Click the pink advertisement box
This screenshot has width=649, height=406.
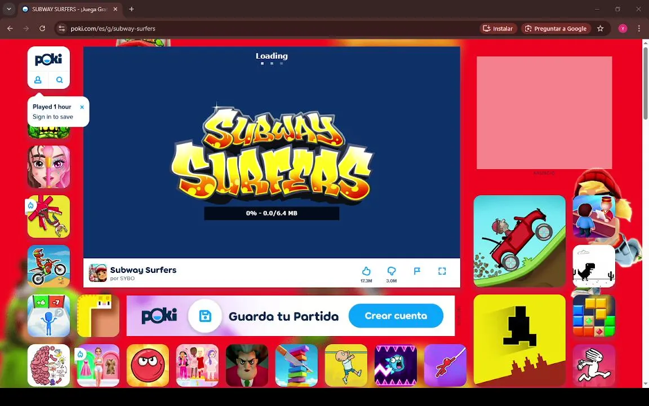pyautogui.click(x=544, y=113)
